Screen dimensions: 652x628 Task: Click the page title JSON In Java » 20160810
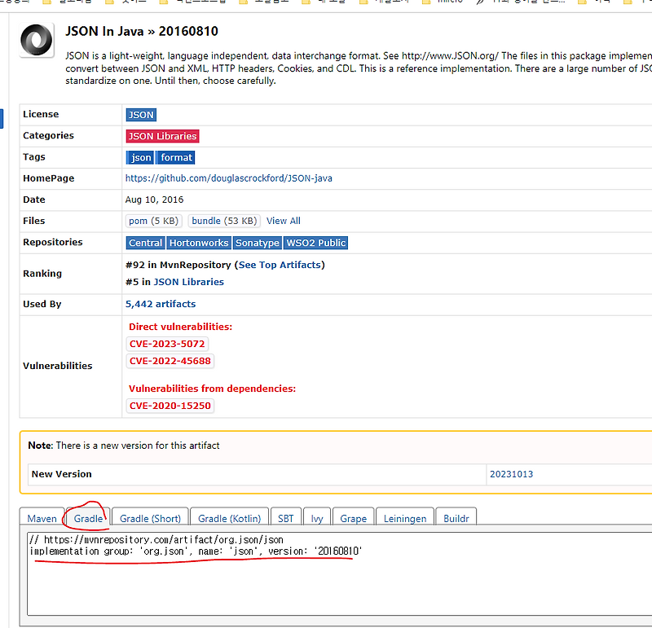(141, 31)
